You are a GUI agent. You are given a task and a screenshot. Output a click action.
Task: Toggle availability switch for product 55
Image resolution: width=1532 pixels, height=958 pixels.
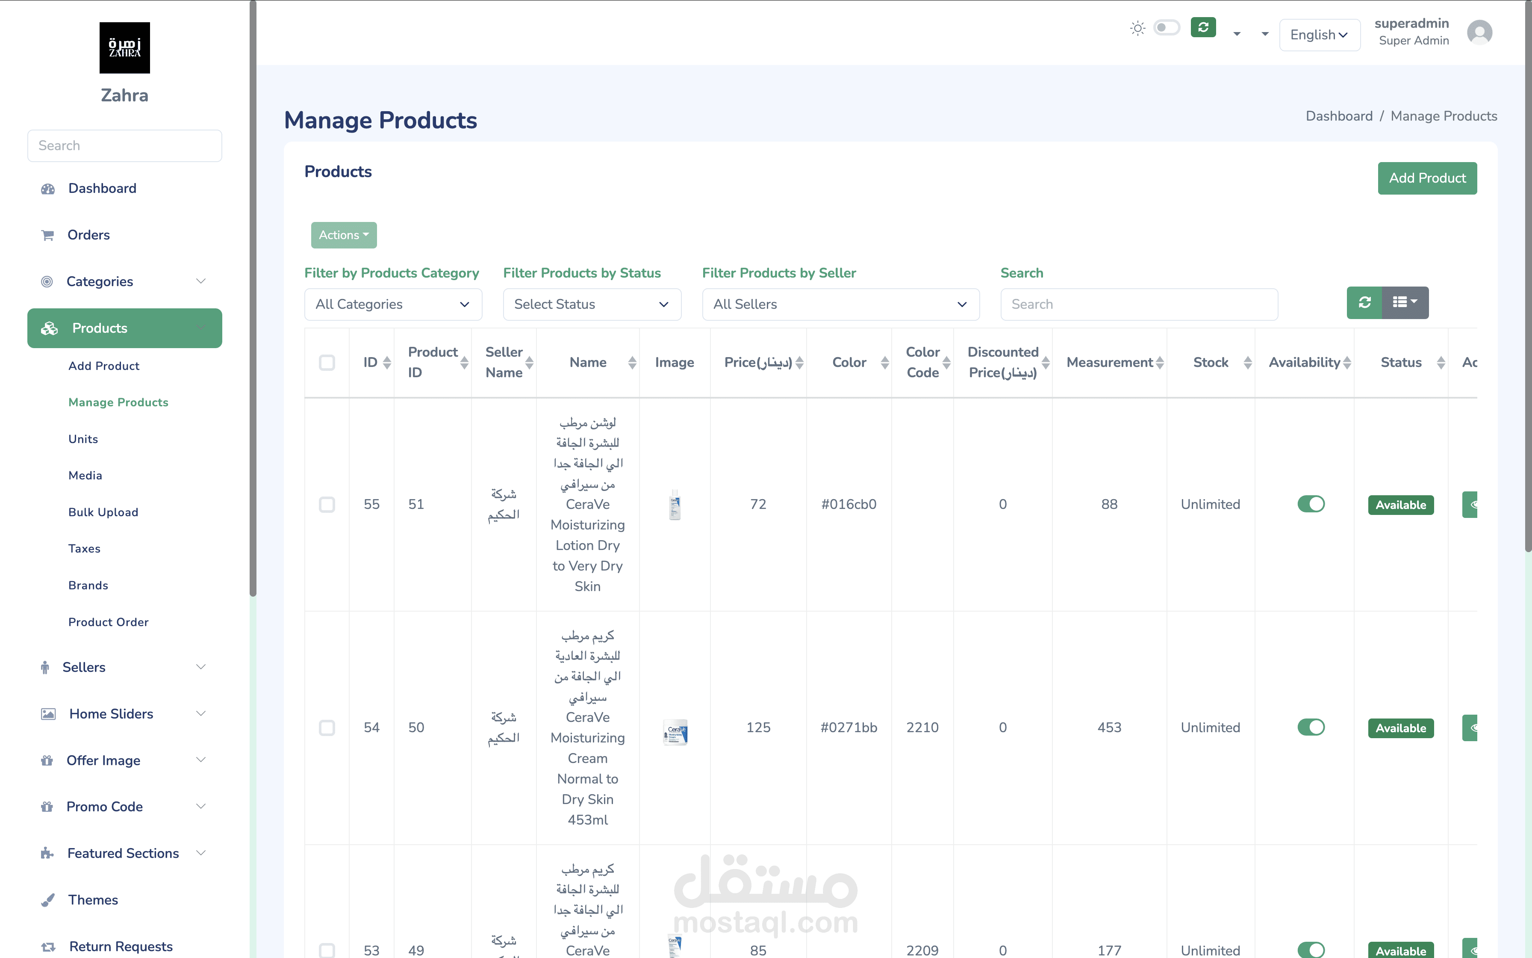(x=1311, y=504)
